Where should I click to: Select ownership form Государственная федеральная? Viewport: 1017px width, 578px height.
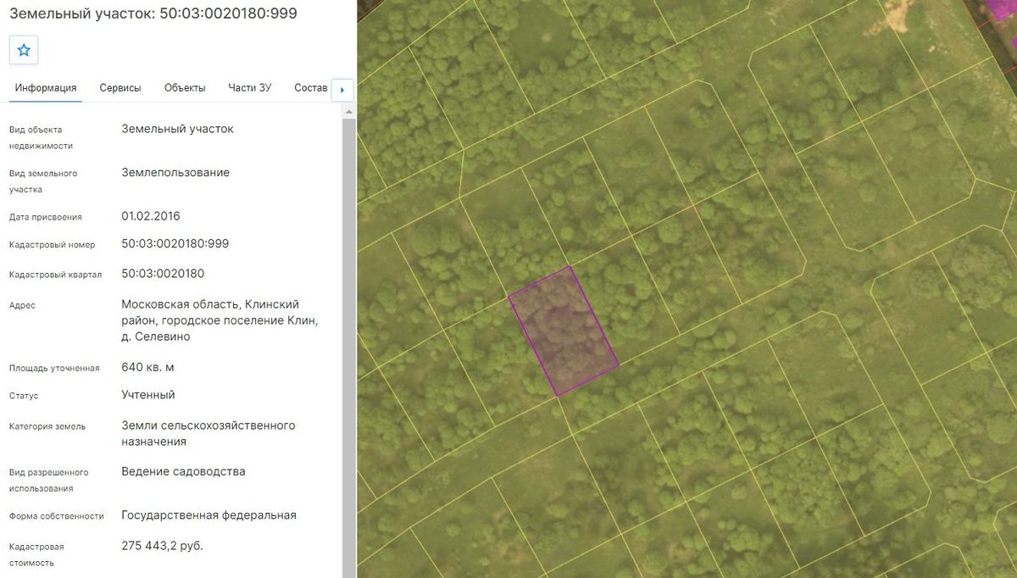click(x=209, y=515)
